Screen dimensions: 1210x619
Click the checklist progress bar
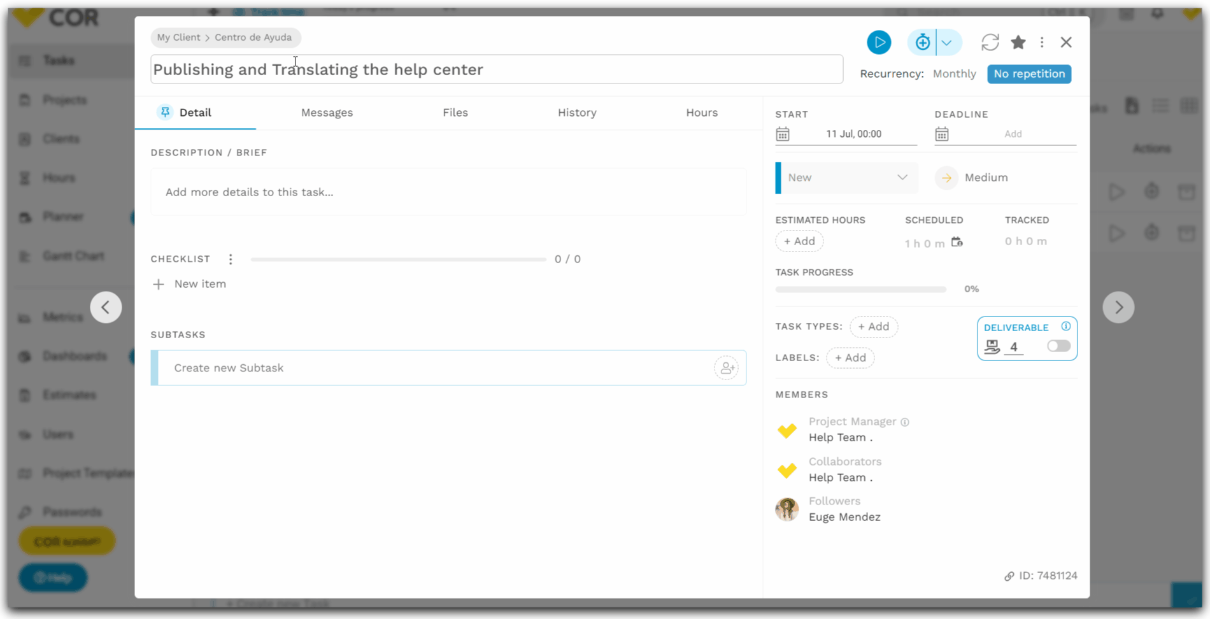pyautogui.click(x=399, y=259)
